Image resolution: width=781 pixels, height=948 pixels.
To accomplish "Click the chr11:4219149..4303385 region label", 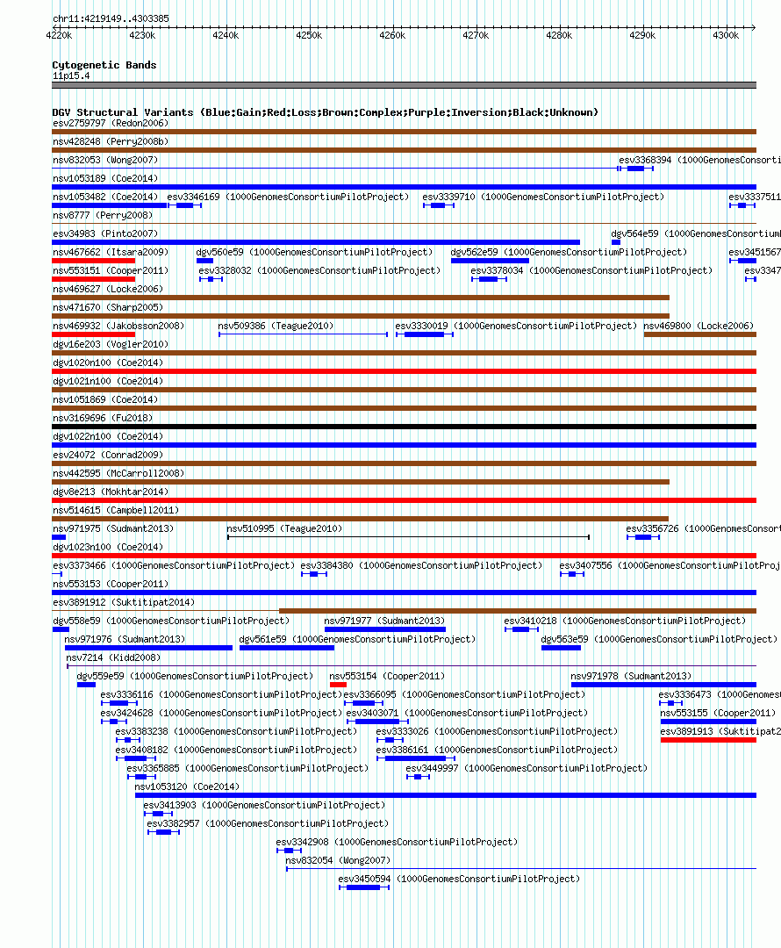I will point(111,18).
